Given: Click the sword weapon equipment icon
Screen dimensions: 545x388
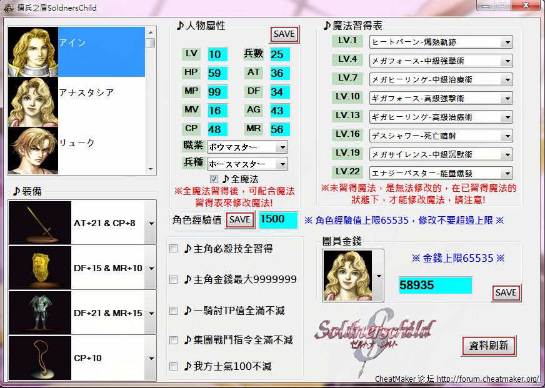Looking at the screenshot, I should click(x=39, y=223).
